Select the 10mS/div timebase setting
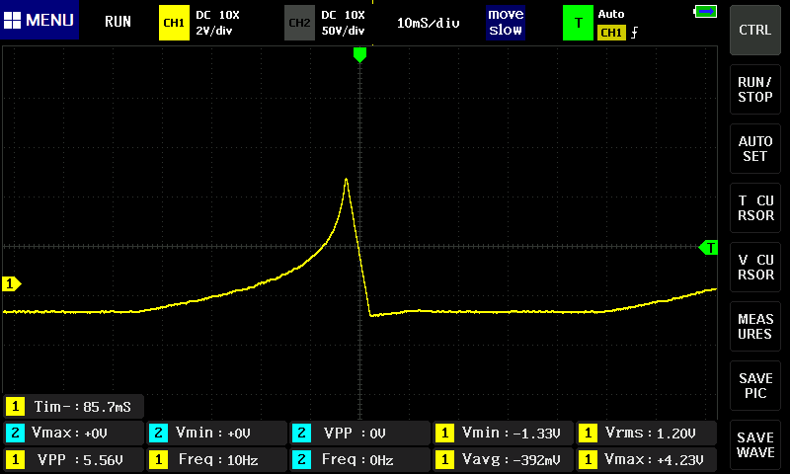 [429, 23]
